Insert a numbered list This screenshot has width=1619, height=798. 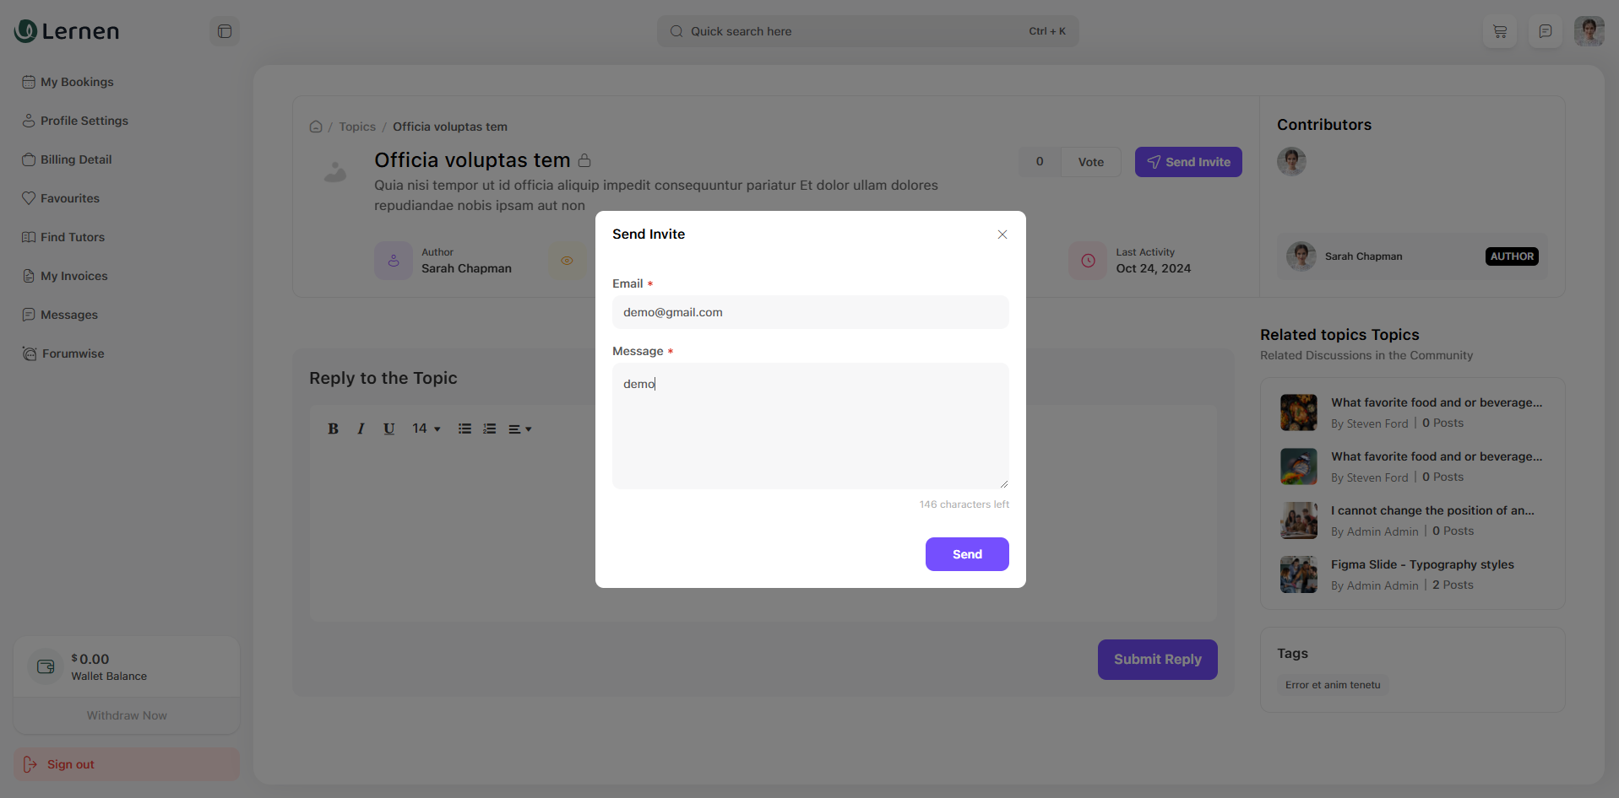(489, 429)
